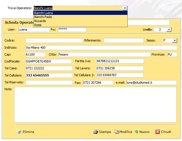This screenshot has width=182, height=141.
Task: Click the empty Codice field
Action: coord(54,40)
